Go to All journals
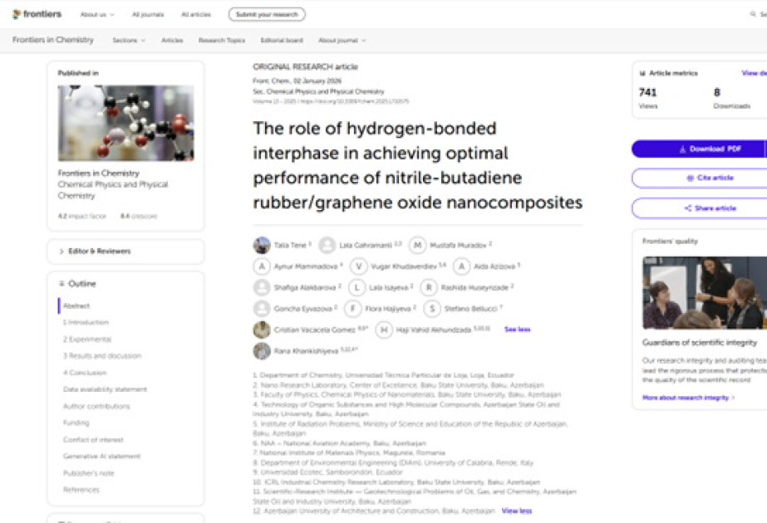This screenshot has height=523, width=767. click(x=148, y=15)
